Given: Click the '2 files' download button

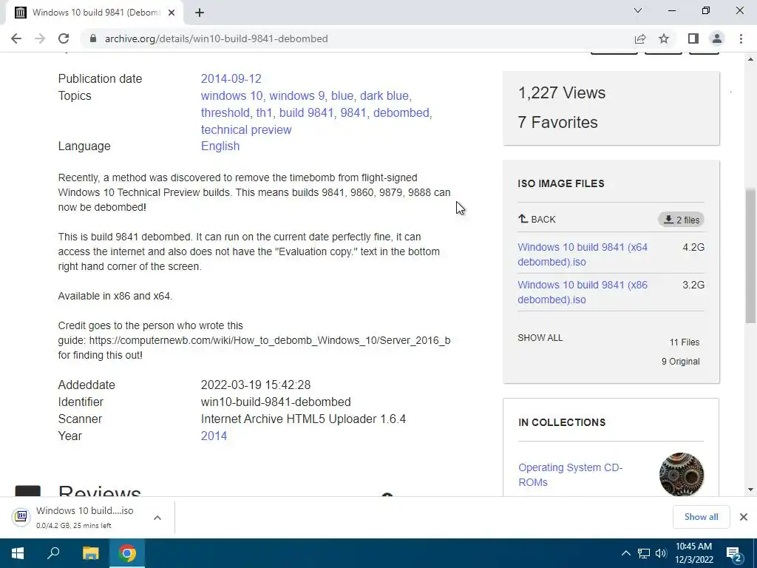Looking at the screenshot, I should [681, 220].
